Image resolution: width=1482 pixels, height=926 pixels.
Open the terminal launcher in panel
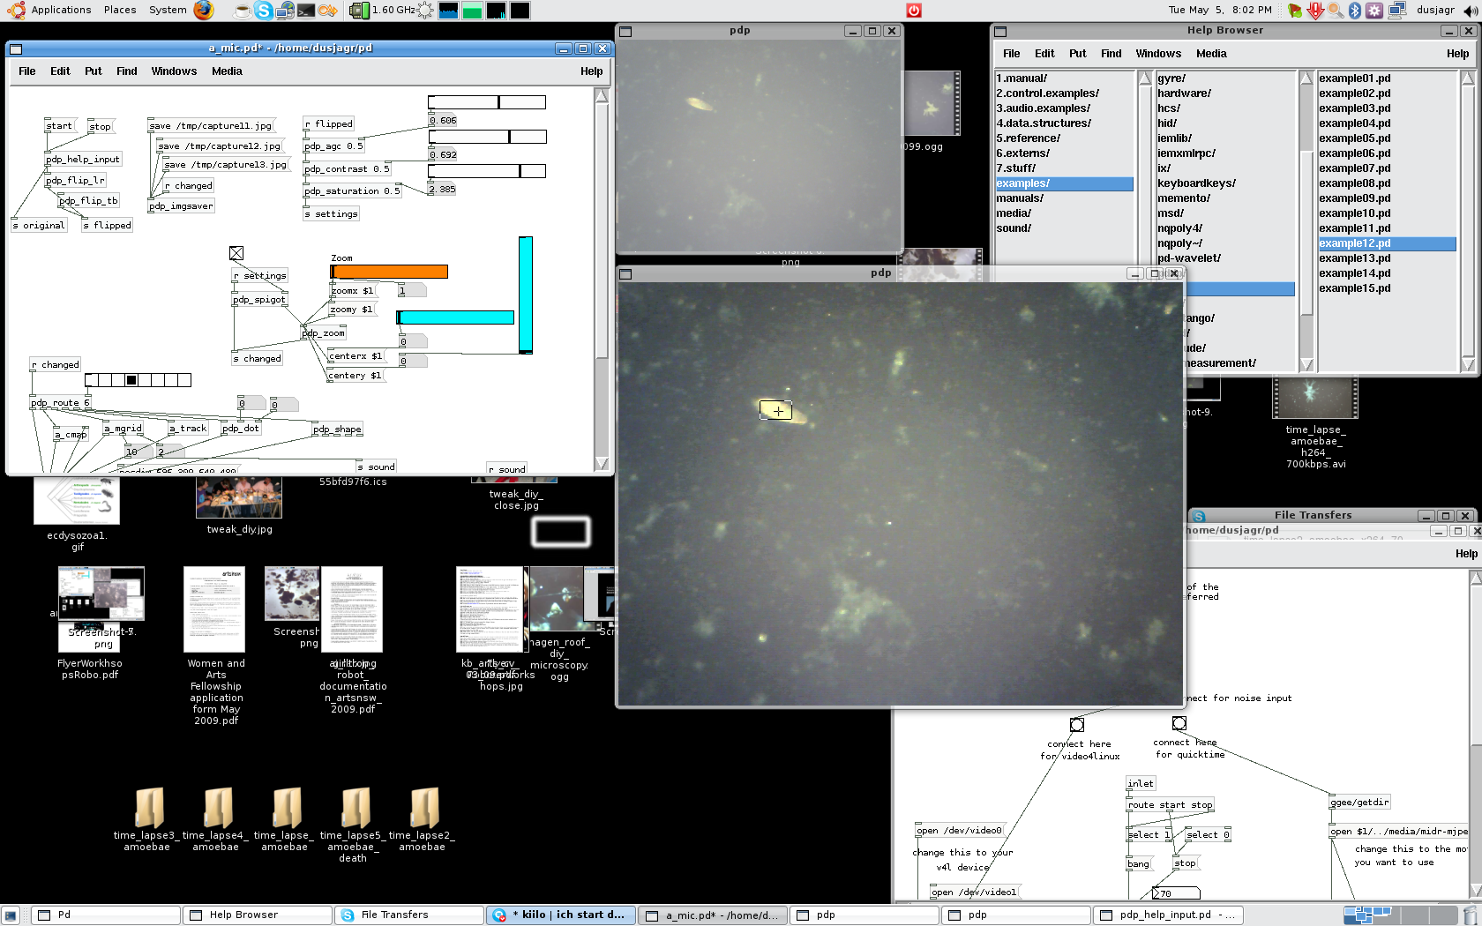tap(305, 11)
